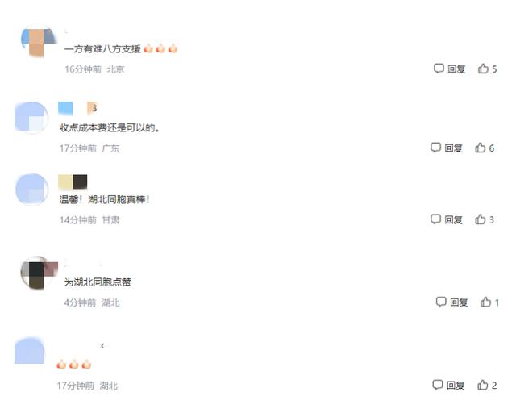Open avatar of 为湖北同胞点赞 commenter
Image resolution: width=516 pixels, height=413 pixels.
click(x=39, y=273)
